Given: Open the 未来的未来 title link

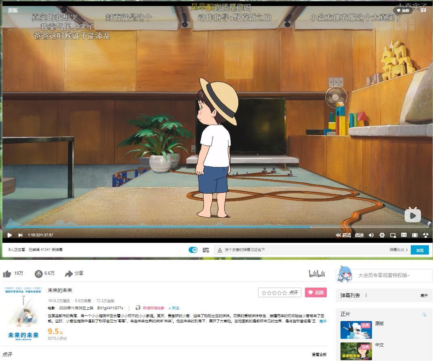Looking at the screenshot, I should click(x=60, y=290).
